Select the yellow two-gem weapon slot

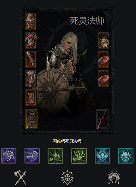[32, 119]
